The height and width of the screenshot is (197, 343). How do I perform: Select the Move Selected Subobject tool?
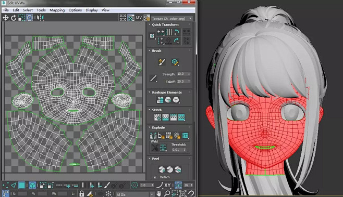click(5, 18)
